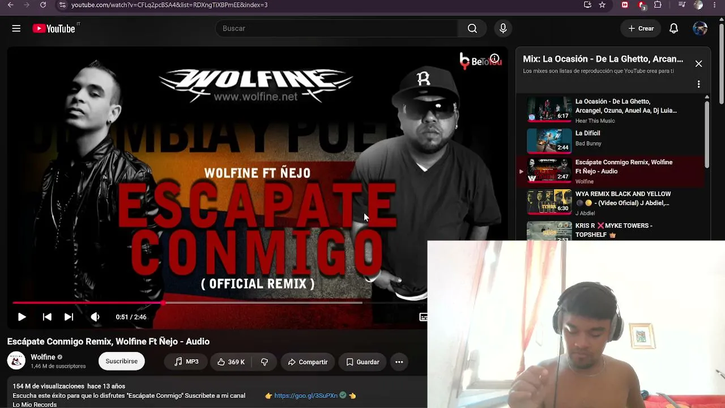Open the YouTube account avatar menu
This screenshot has width=725, height=408.
tap(700, 28)
